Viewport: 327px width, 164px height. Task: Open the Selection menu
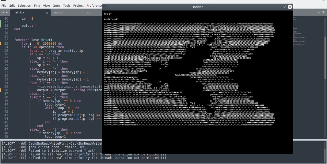24,5
